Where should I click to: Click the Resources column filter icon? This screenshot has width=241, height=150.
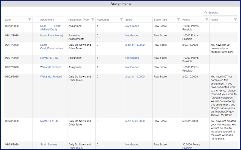pos(121,19)
